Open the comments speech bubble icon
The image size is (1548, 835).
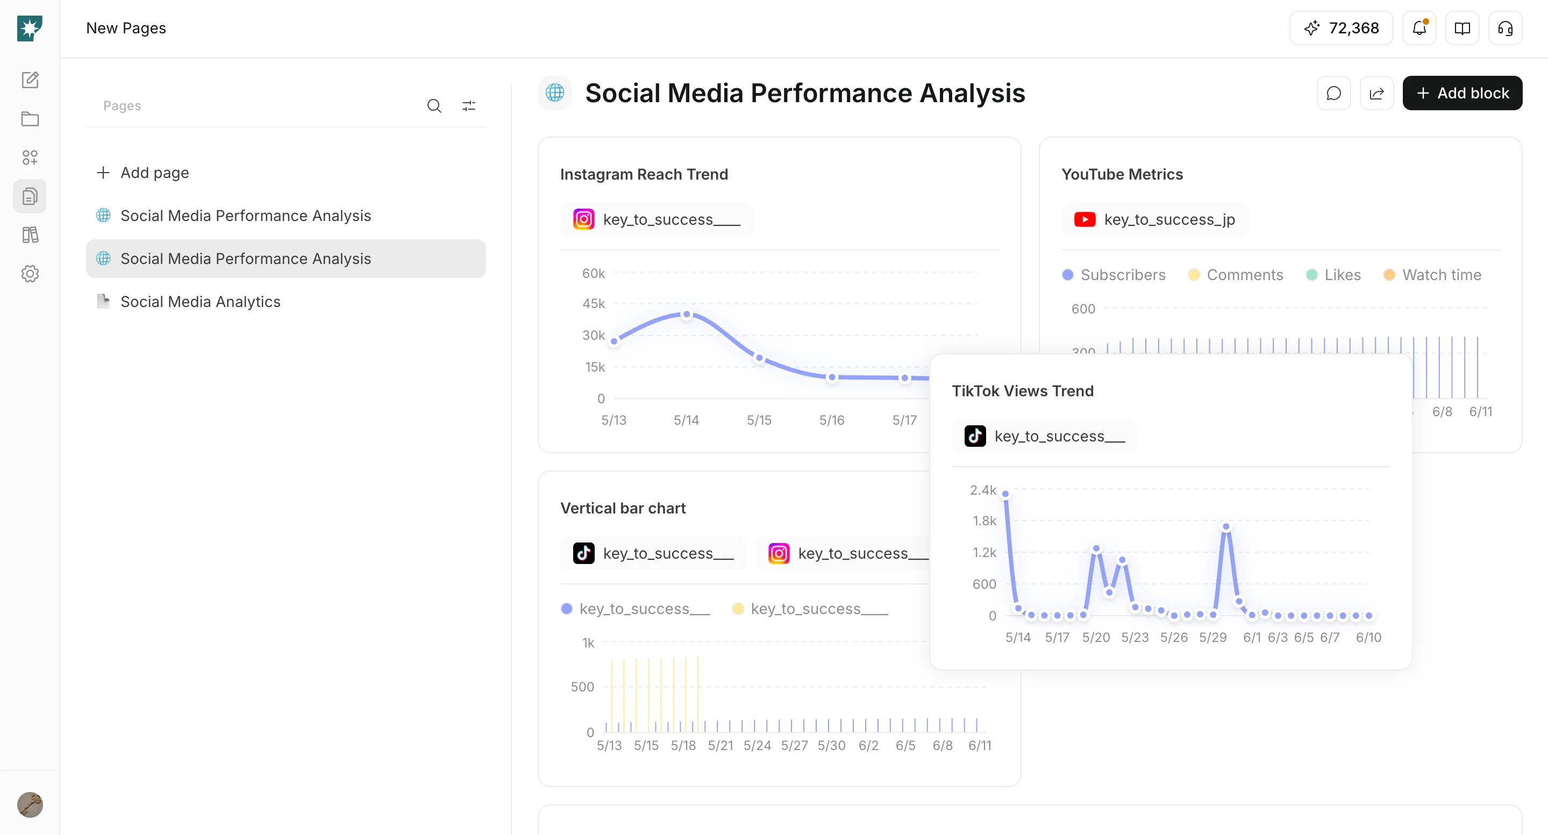click(x=1334, y=93)
